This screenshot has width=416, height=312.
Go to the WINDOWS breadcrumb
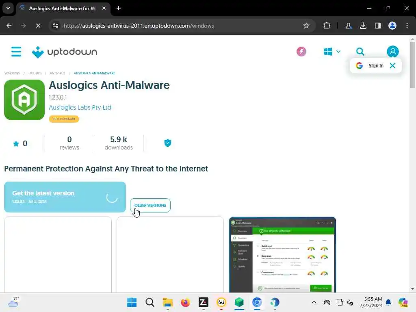pyautogui.click(x=12, y=73)
